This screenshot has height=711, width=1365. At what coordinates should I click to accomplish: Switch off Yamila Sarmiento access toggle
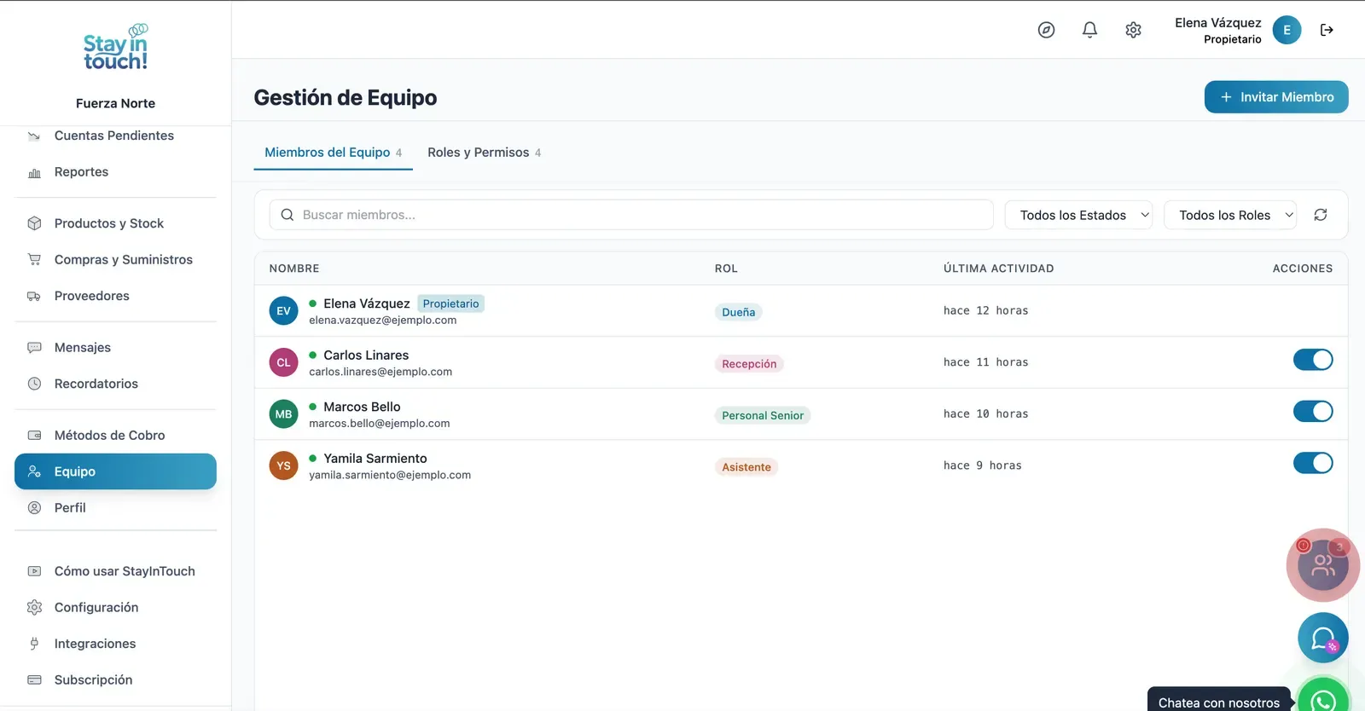[1313, 463]
